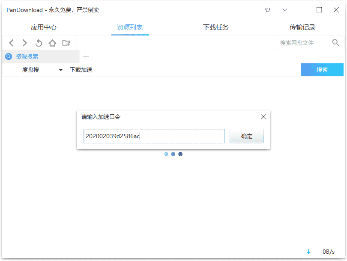Open the skin theme shirt icon

268,10
